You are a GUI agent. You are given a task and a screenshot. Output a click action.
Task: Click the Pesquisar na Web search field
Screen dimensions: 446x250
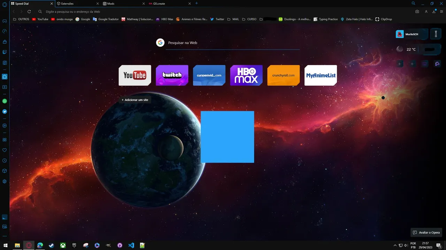pyautogui.click(x=233, y=43)
